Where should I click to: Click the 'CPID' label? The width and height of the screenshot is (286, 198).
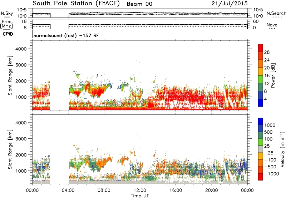[8, 34]
